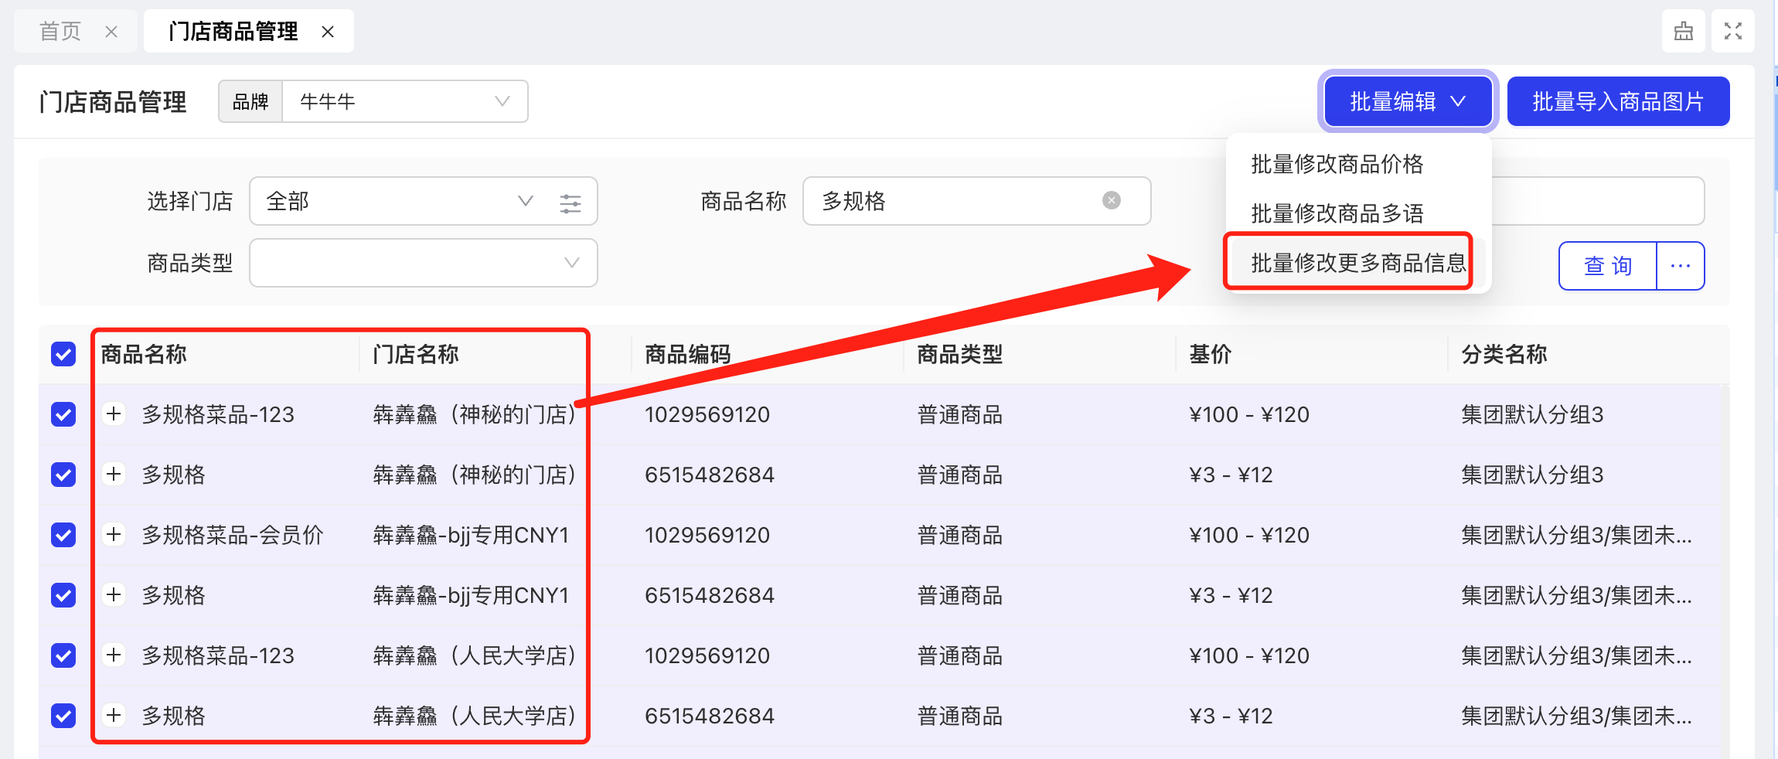Switch to the 首页 tab

pyautogui.click(x=60, y=32)
